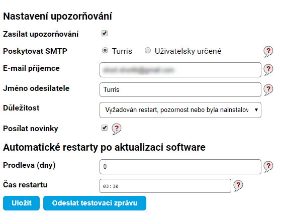
Task: Select the Turris SMTP radio button
Action: point(105,51)
